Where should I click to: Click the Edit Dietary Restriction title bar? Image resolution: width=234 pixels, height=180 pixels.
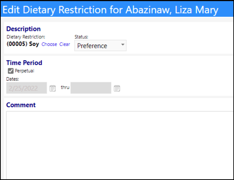[117, 10]
